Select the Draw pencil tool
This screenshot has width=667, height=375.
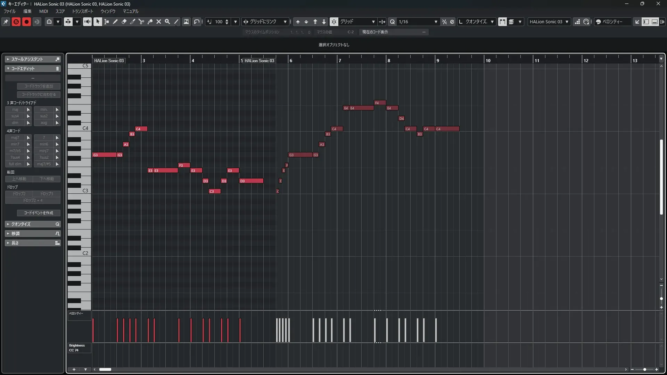pos(115,22)
